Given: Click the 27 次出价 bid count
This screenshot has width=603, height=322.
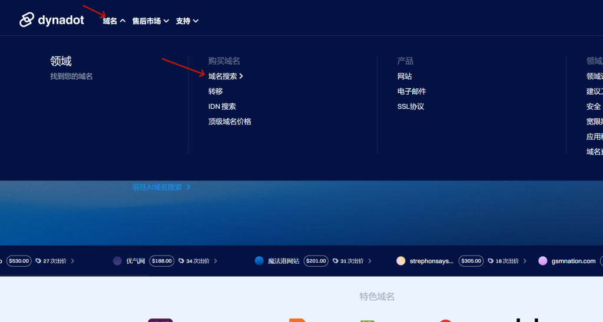Looking at the screenshot, I should pyautogui.click(x=55, y=261).
